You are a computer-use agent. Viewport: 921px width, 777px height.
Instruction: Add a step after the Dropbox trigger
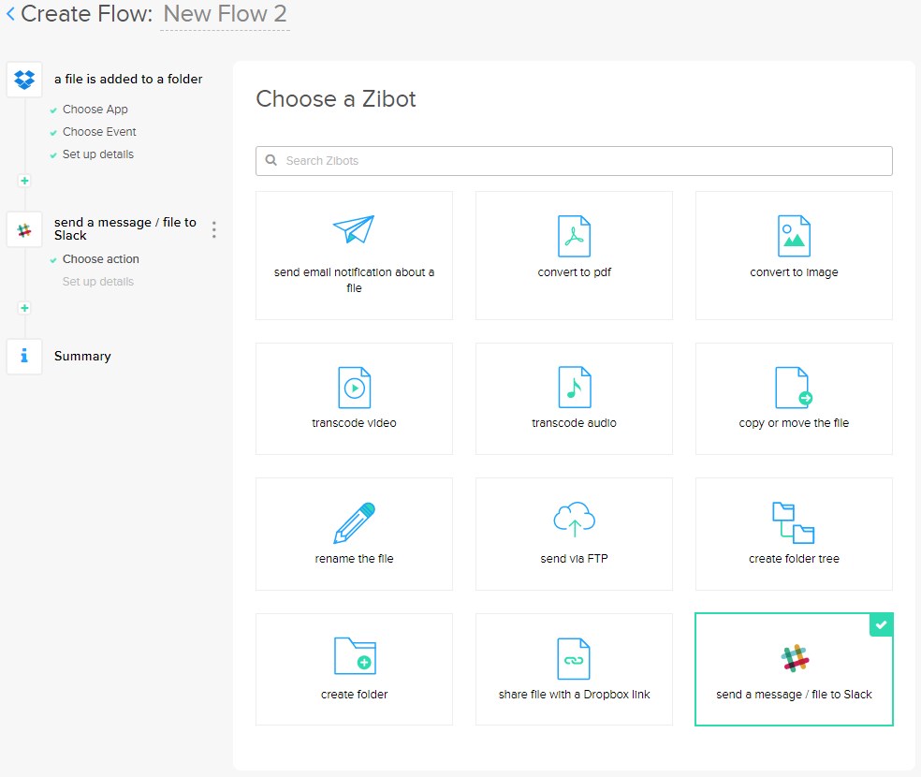point(24,181)
